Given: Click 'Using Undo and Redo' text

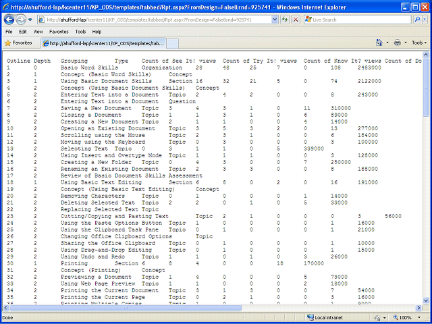Looking at the screenshot, I should click(x=94, y=256).
